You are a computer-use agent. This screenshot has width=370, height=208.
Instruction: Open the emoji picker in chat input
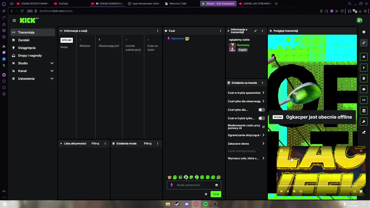coord(217,185)
